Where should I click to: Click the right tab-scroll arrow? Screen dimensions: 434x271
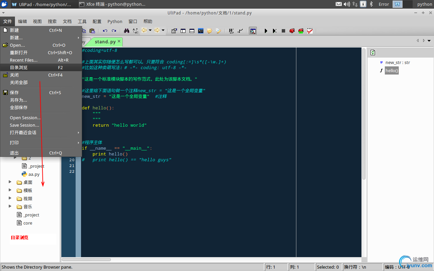click(x=423, y=41)
